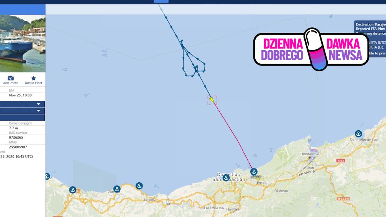Click the dashed red projected route line
The image size is (386, 217).
[233, 135]
